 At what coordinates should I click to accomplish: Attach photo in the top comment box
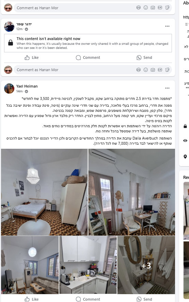point(153,8)
